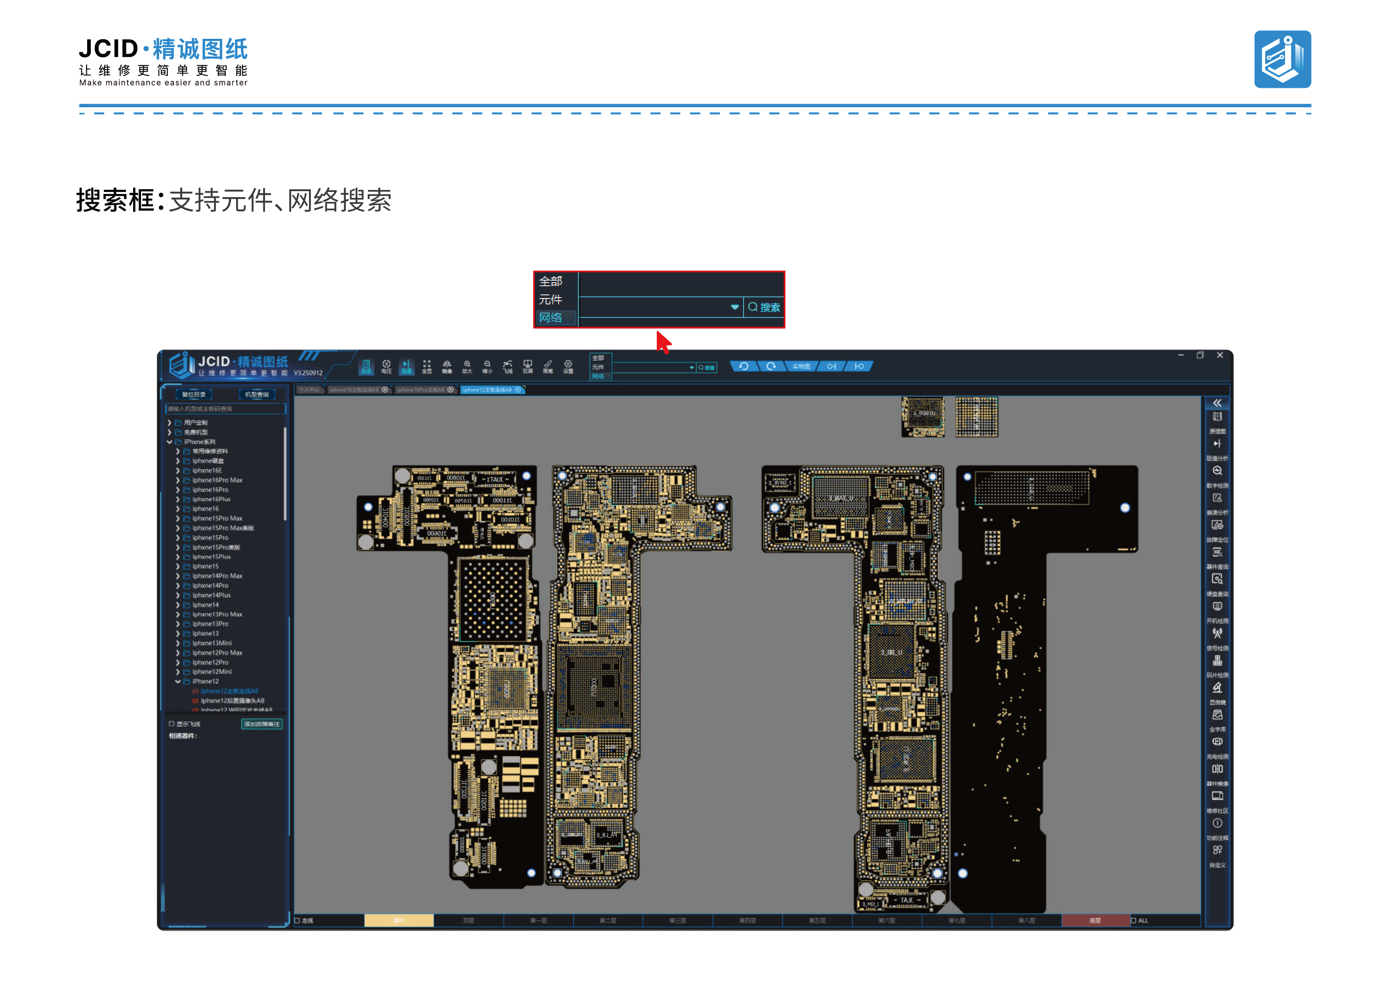The height and width of the screenshot is (982, 1390).
Task: Expand the iphxne16Pro Max folder
Action: click(178, 481)
